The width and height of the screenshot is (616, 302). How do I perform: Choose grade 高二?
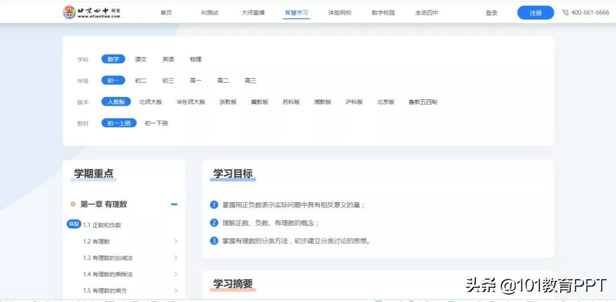point(223,80)
